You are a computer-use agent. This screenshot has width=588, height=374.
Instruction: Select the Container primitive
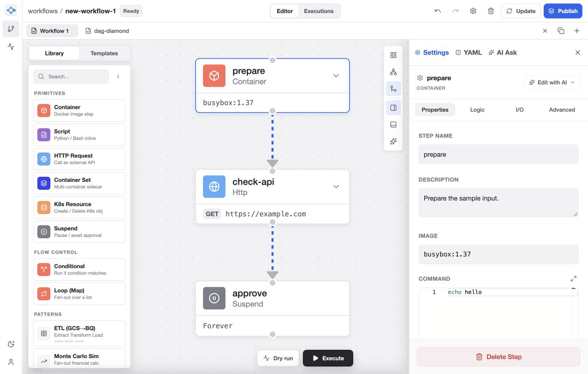tap(79, 111)
